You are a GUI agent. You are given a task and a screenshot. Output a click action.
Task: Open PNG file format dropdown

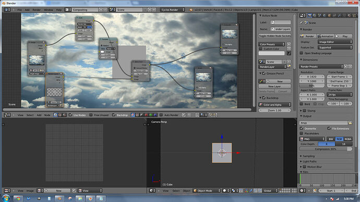click(312, 139)
